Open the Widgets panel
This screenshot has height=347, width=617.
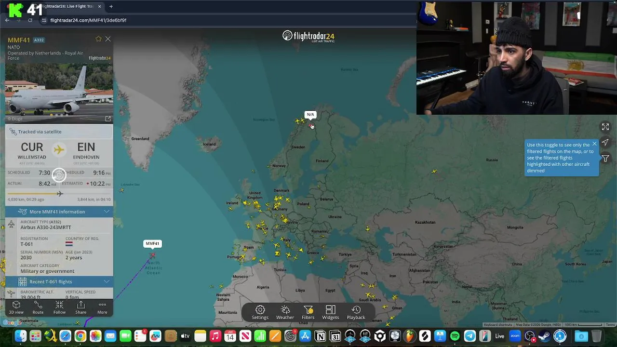click(x=331, y=312)
